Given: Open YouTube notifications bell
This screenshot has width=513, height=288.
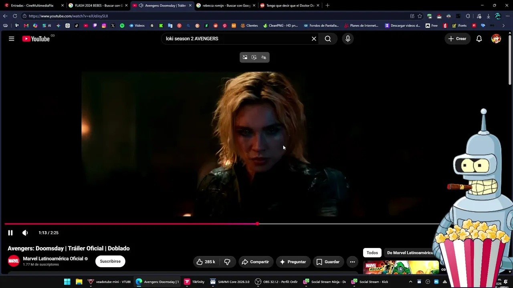Looking at the screenshot, I should pyautogui.click(x=479, y=39).
